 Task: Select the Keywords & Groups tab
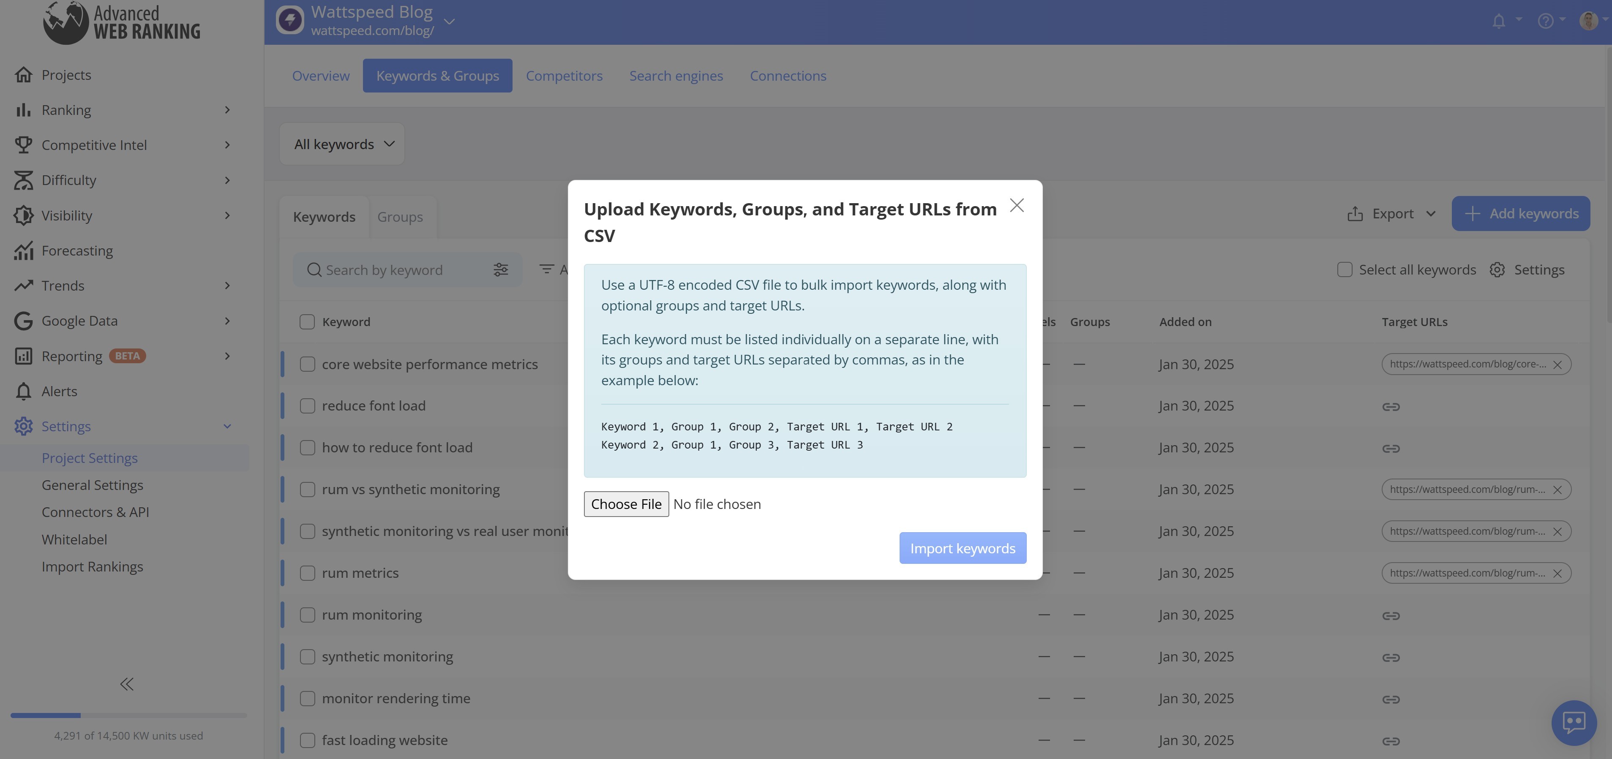(x=437, y=76)
